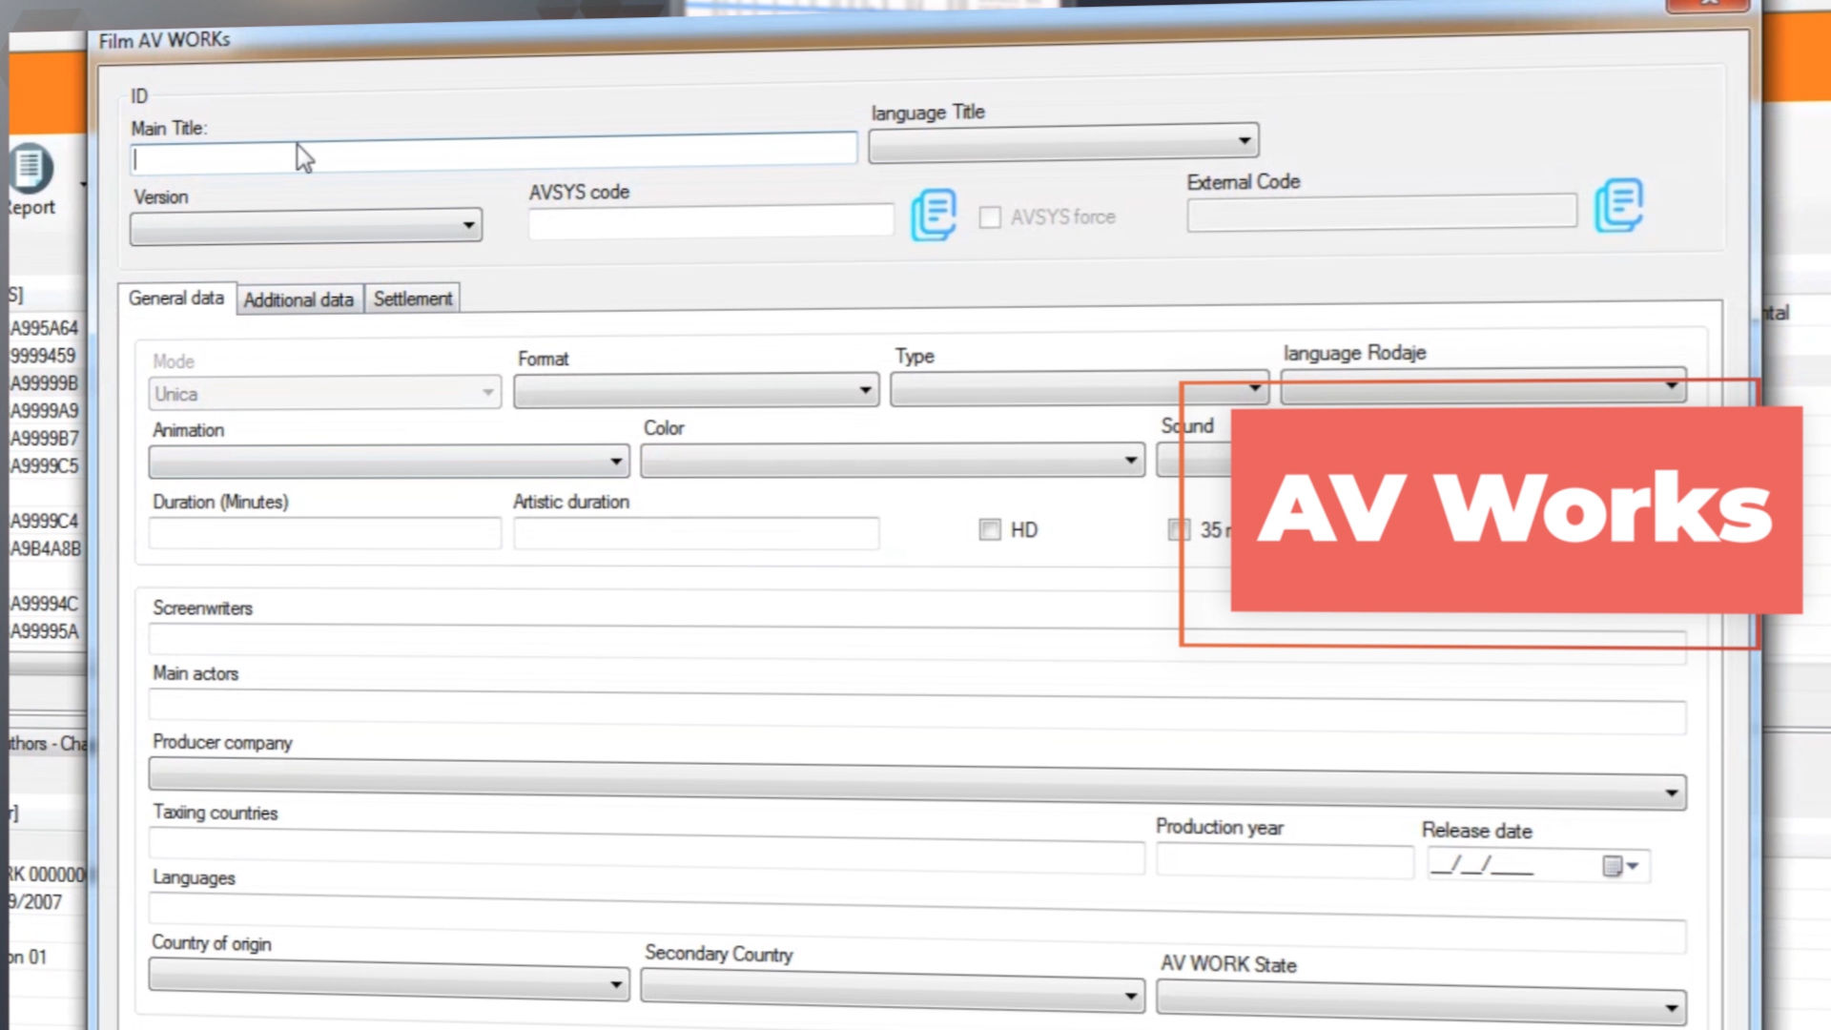Expand the Animation dropdown
This screenshot has height=1030, width=1831.
tap(389, 462)
